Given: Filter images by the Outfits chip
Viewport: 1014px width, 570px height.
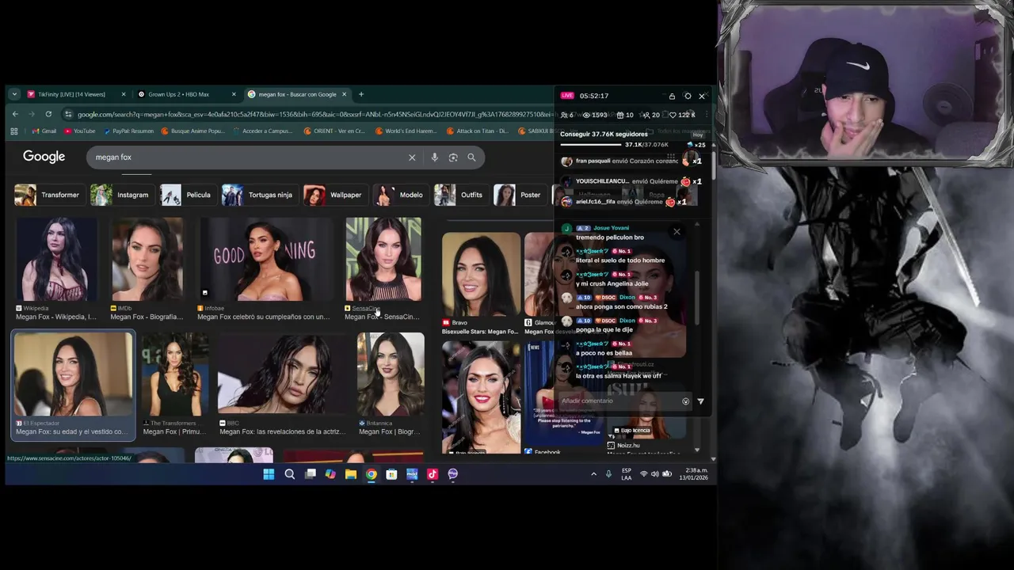Looking at the screenshot, I should tap(460, 195).
